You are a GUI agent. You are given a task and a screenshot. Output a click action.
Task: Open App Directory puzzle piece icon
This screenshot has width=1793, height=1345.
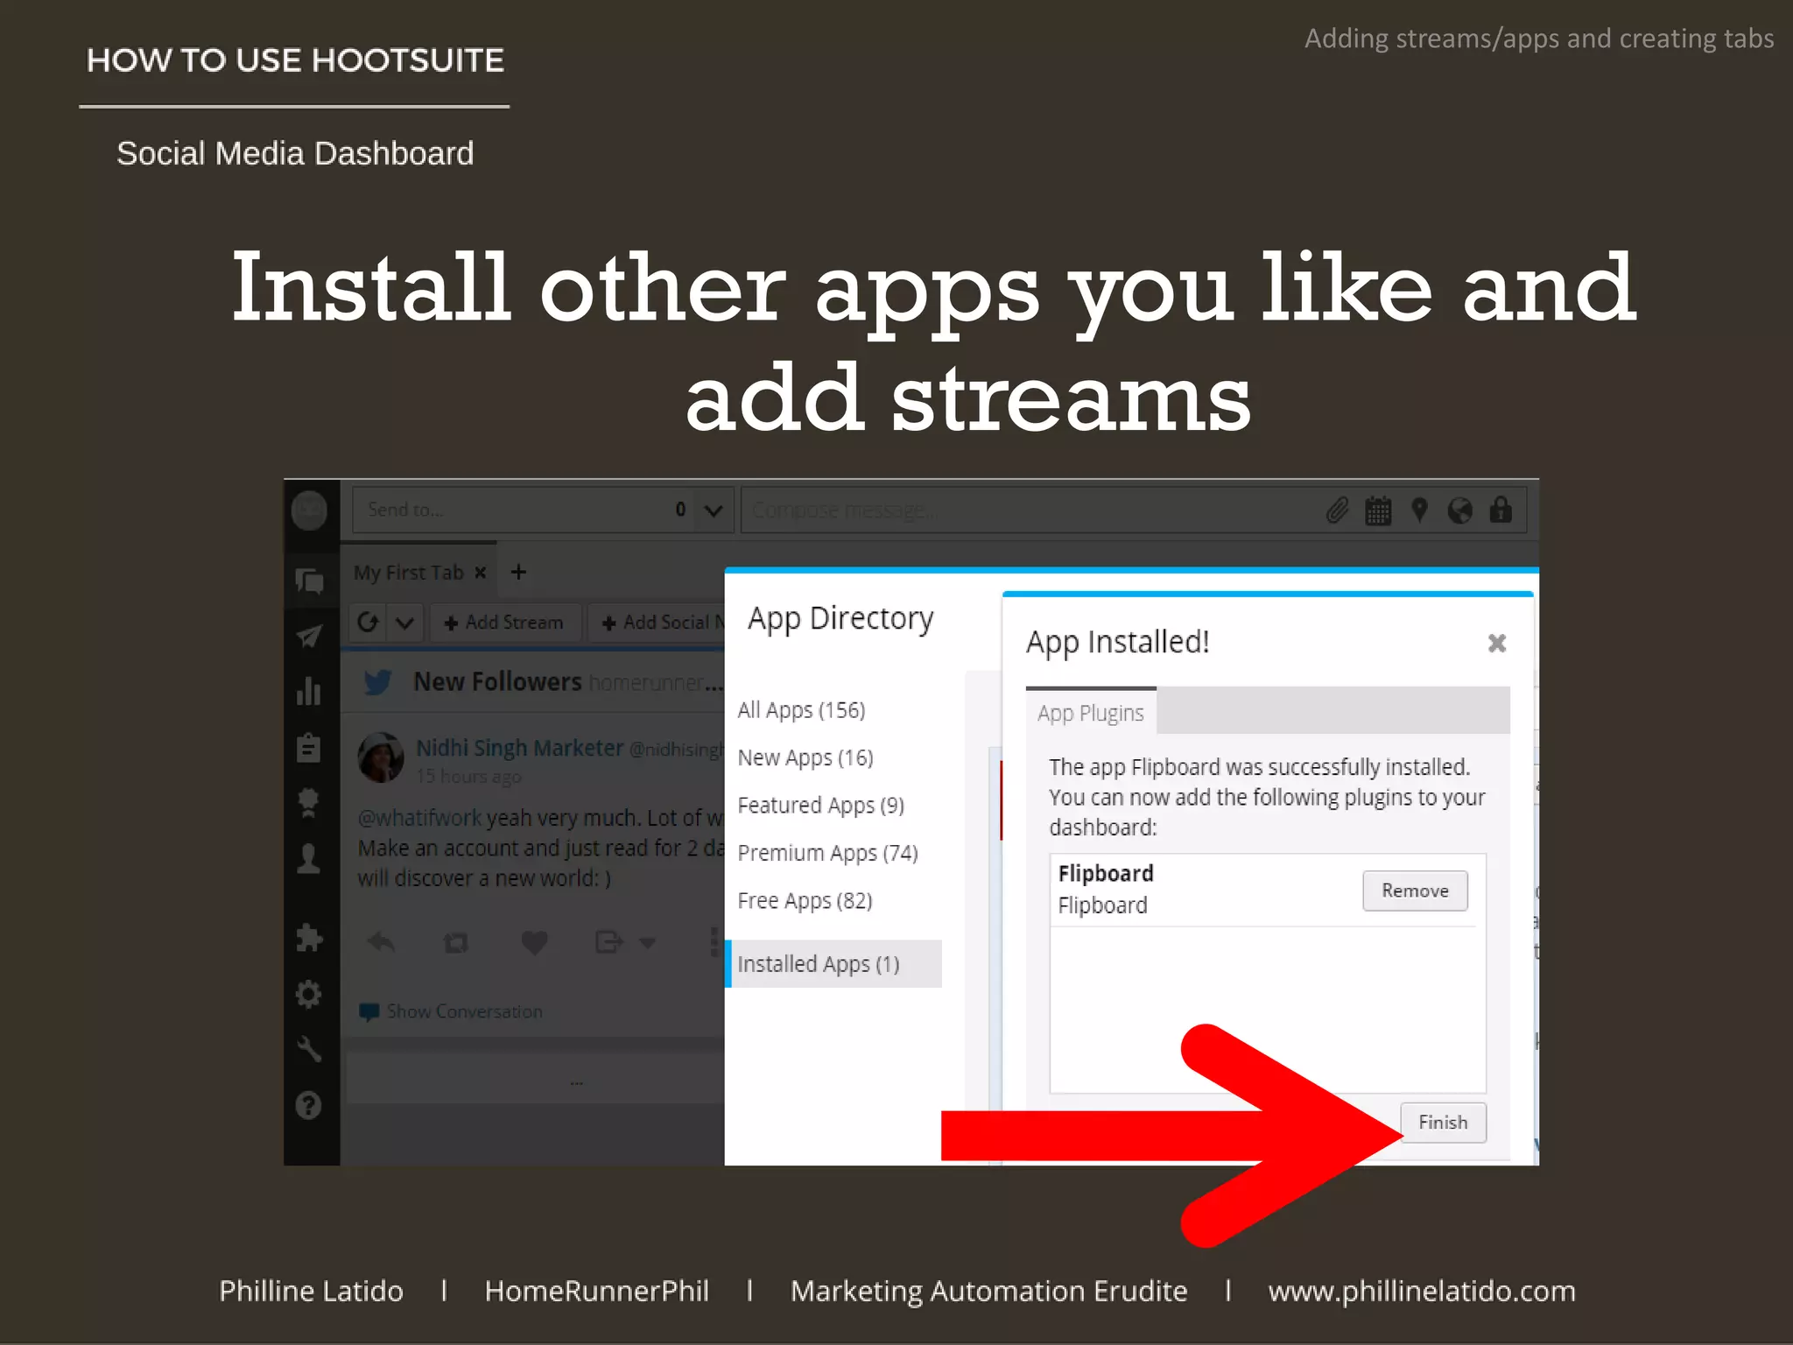tap(309, 938)
